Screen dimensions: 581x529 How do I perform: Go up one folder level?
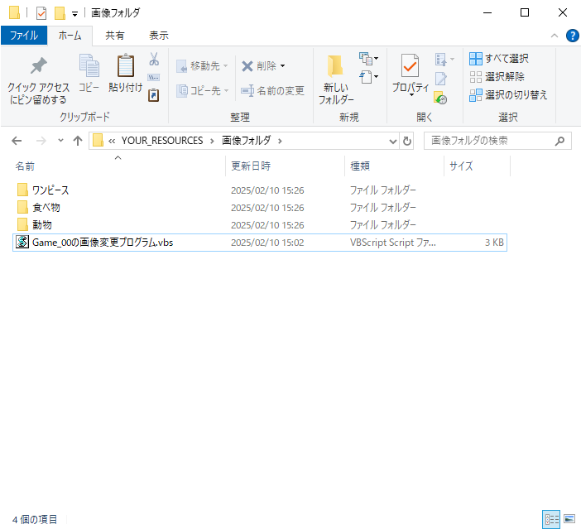(x=78, y=141)
